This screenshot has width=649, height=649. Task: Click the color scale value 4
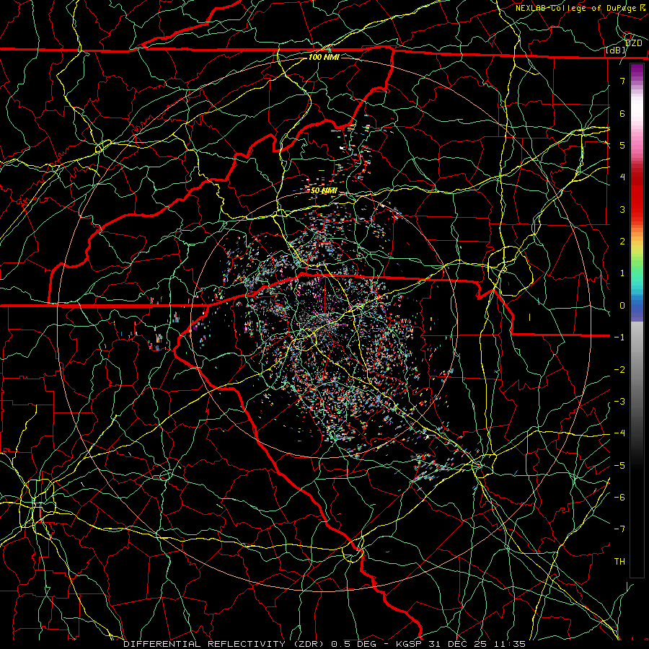[x=622, y=177]
